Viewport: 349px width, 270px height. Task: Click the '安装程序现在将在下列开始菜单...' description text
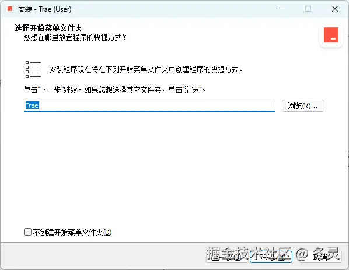(x=146, y=69)
